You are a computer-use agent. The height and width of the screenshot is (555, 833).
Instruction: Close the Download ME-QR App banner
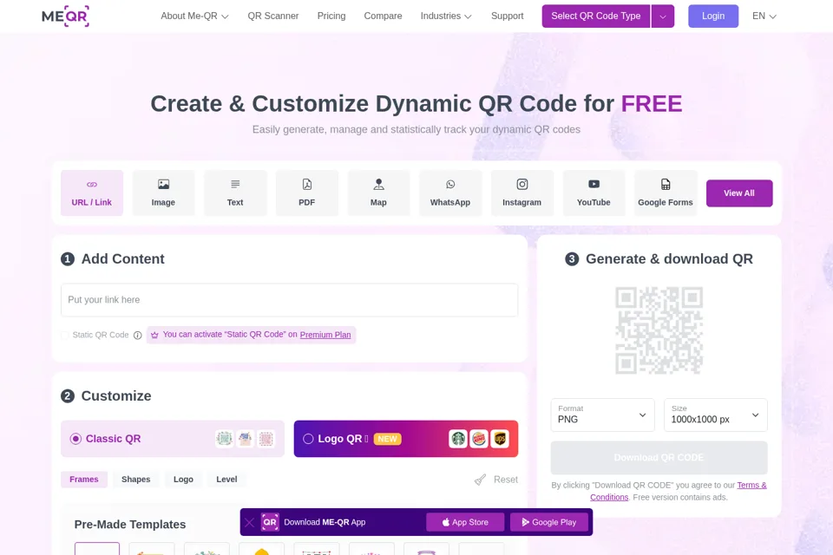click(x=250, y=522)
